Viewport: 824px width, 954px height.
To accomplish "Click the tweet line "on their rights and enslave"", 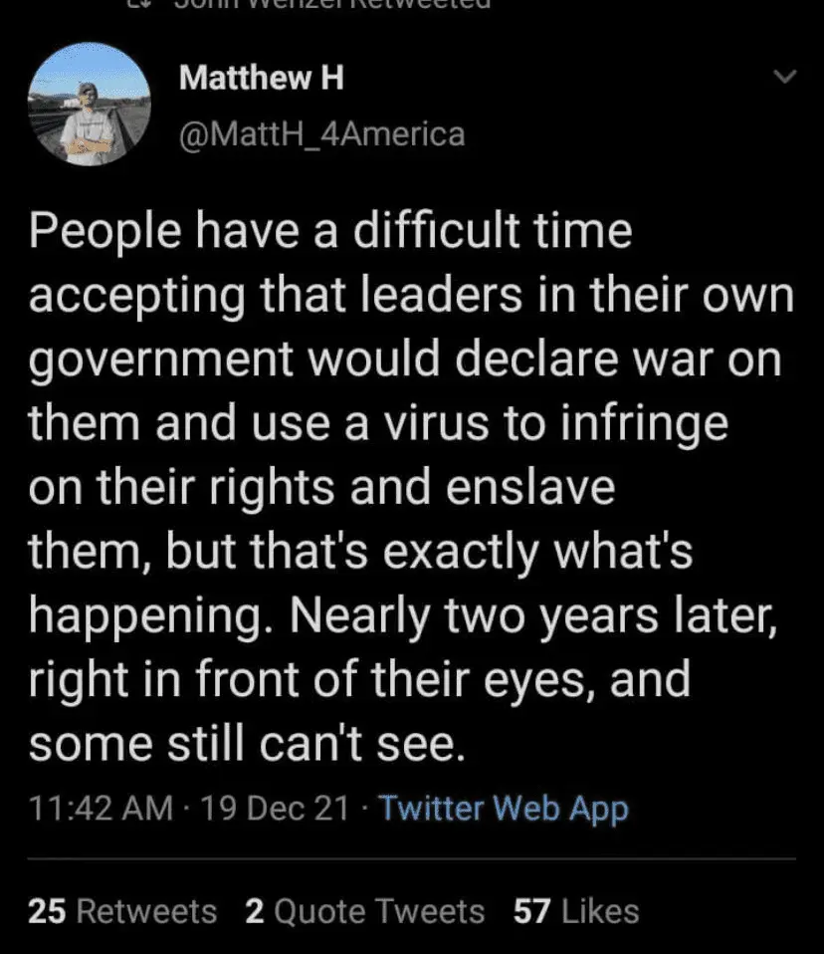I will tap(322, 490).
